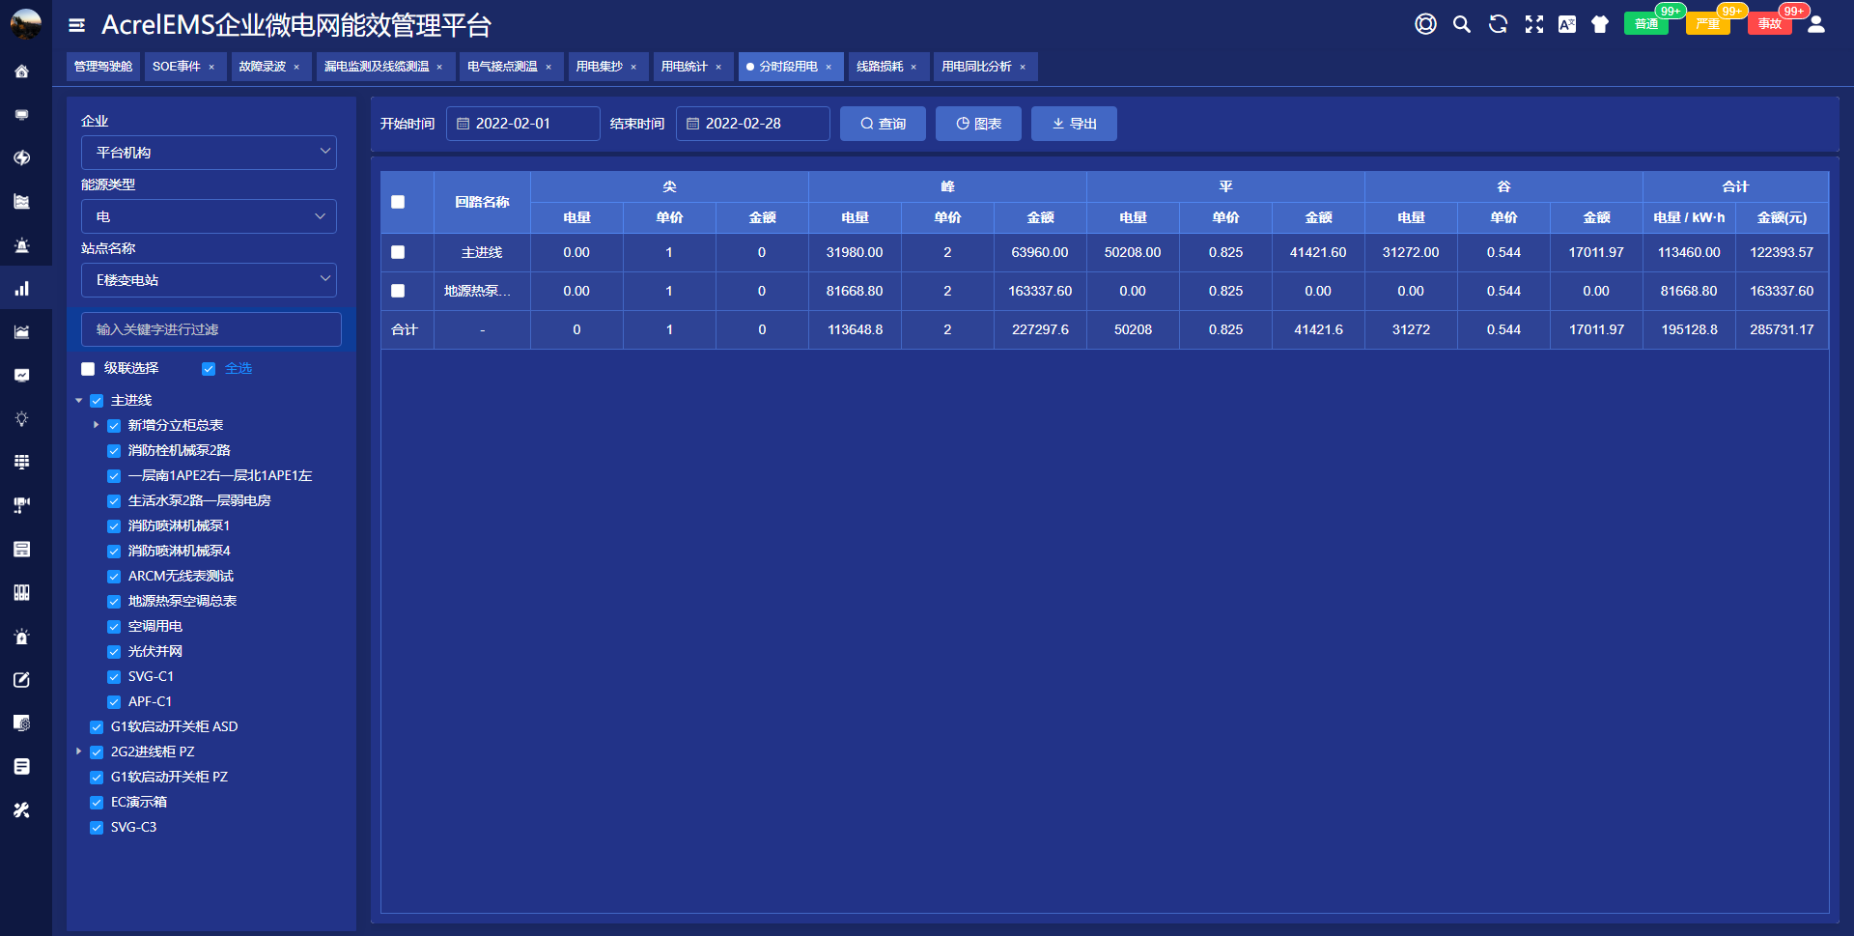Open the 站点名称 E楼变电站 dropdown

(x=209, y=280)
